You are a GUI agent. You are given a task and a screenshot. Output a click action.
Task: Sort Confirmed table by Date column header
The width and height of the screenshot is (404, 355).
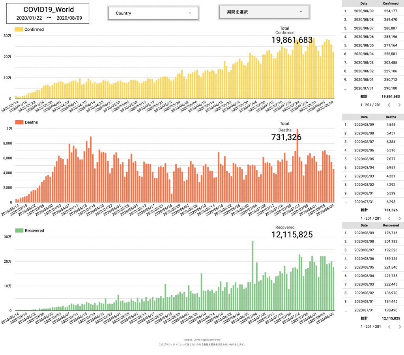[364, 3]
